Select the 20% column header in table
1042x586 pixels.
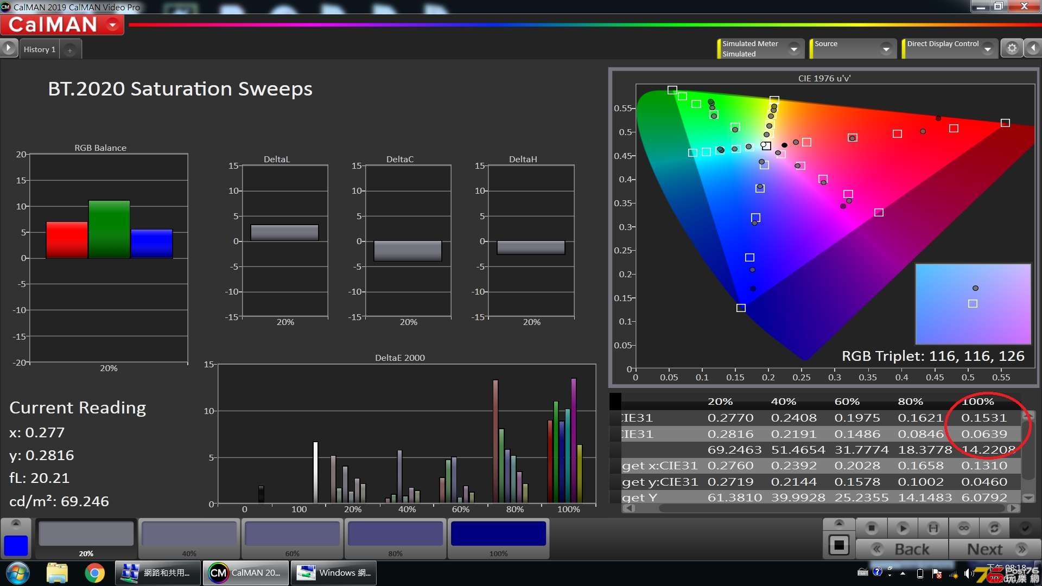click(720, 402)
